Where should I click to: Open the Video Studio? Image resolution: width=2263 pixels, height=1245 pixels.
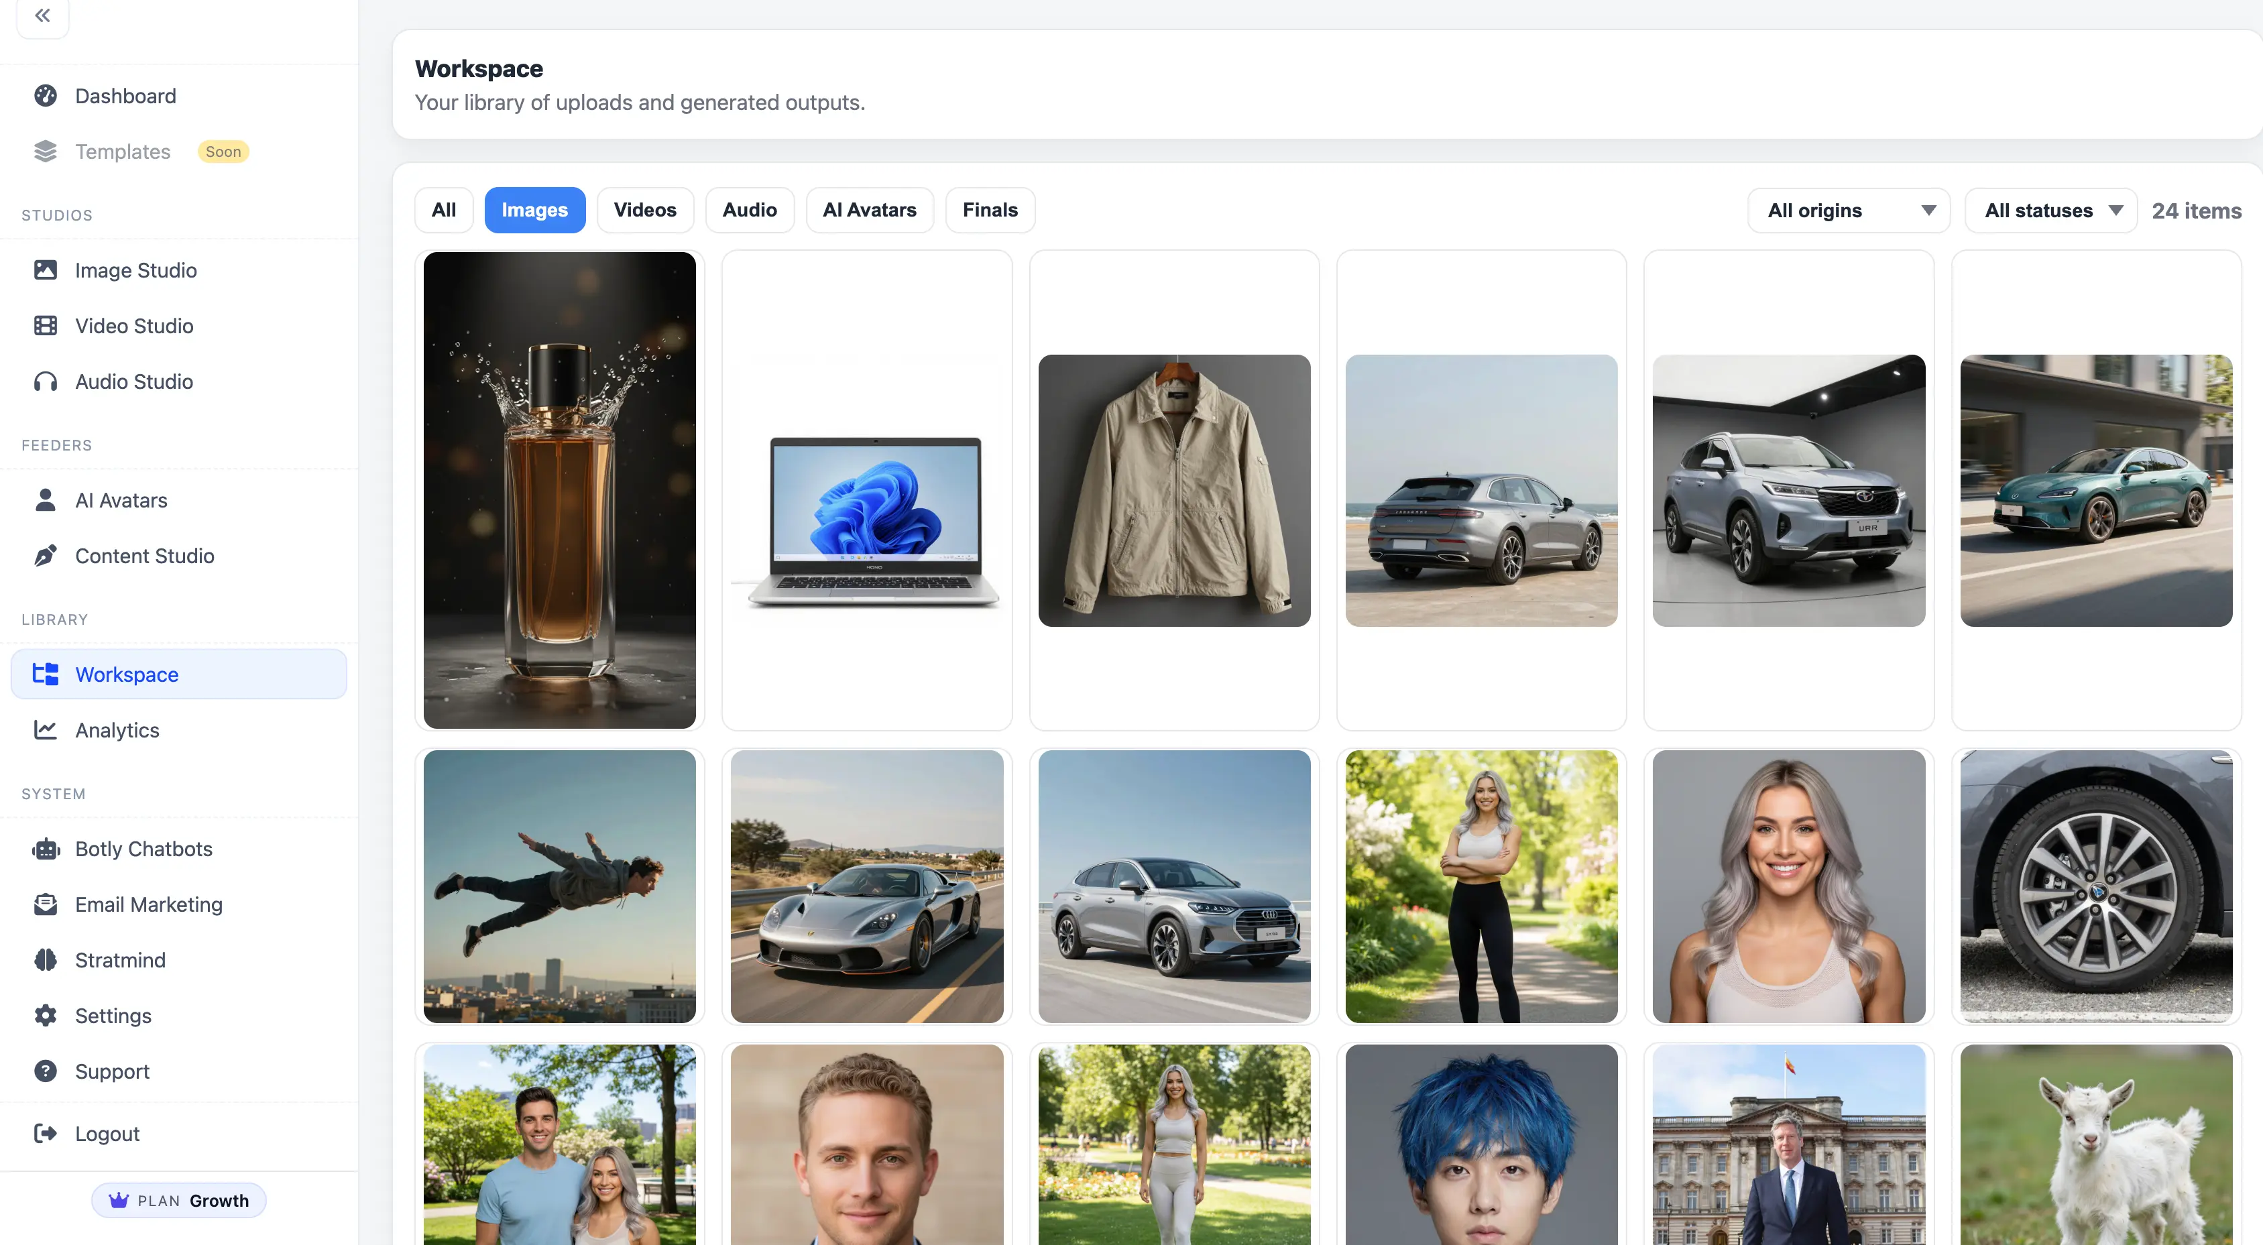coord(133,325)
